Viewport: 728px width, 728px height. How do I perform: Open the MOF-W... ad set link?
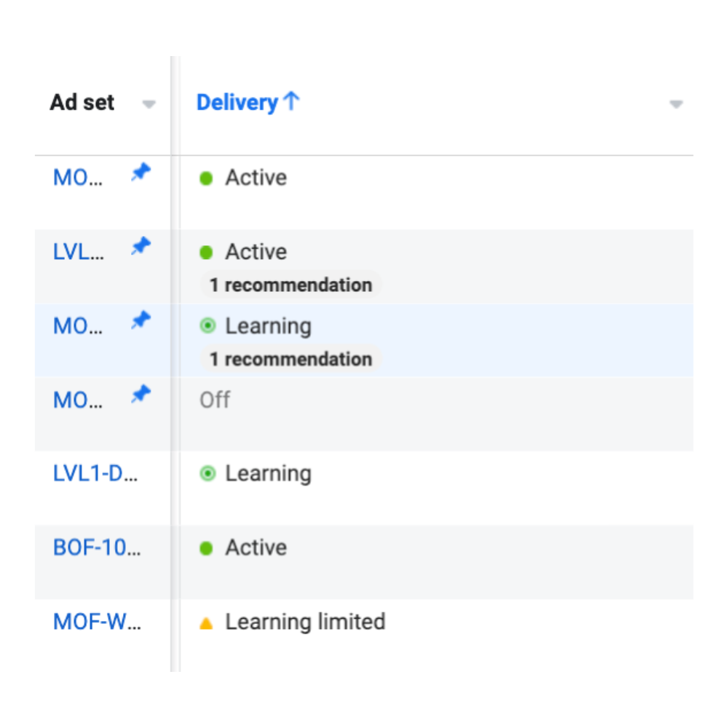click(x=97, y=622)
